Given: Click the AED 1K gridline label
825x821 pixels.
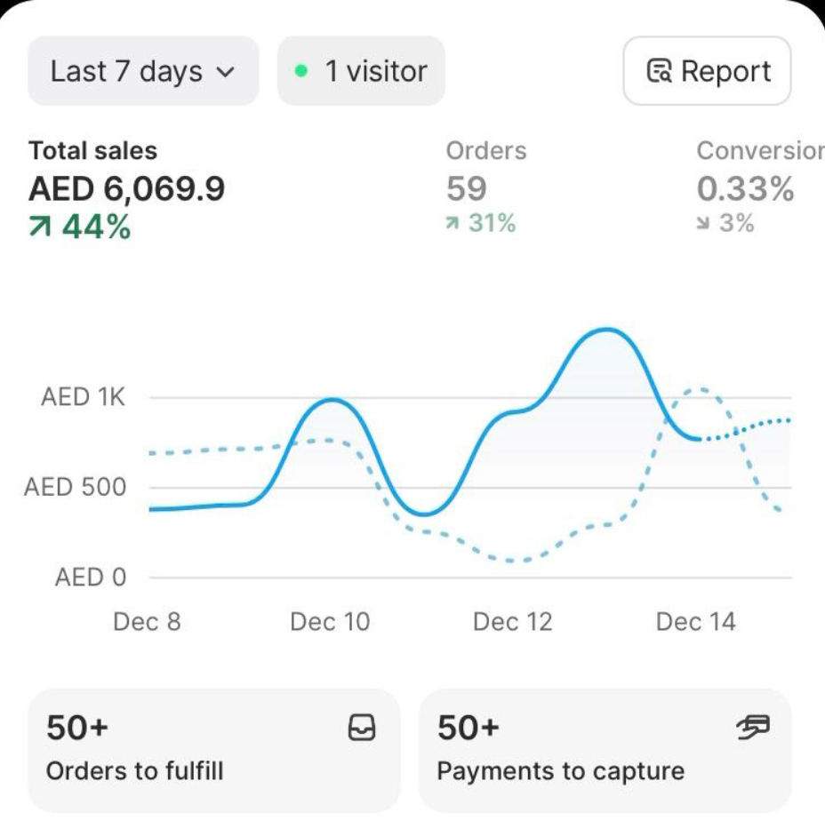Looking at the screenshot, I should tap(83, 397).
